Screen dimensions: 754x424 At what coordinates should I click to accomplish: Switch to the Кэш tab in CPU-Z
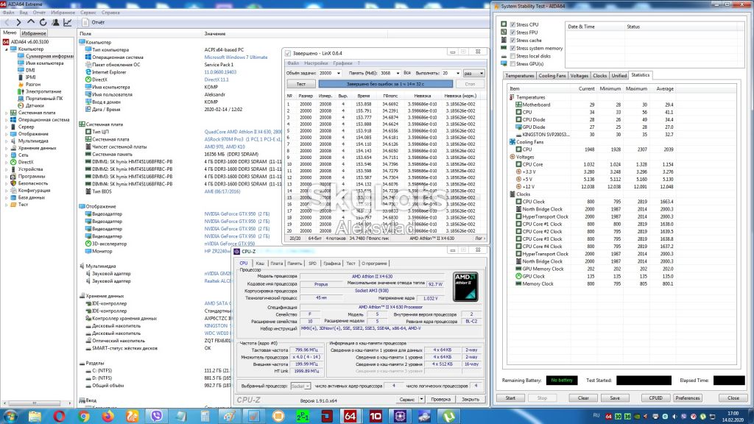point(260,264)
